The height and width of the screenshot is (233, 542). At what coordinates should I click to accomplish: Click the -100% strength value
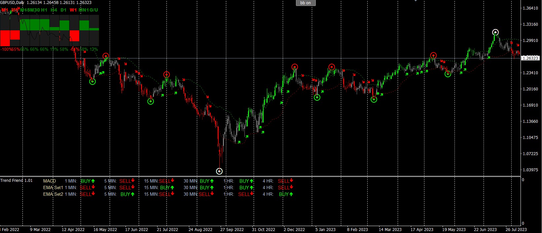coord(6,49)
